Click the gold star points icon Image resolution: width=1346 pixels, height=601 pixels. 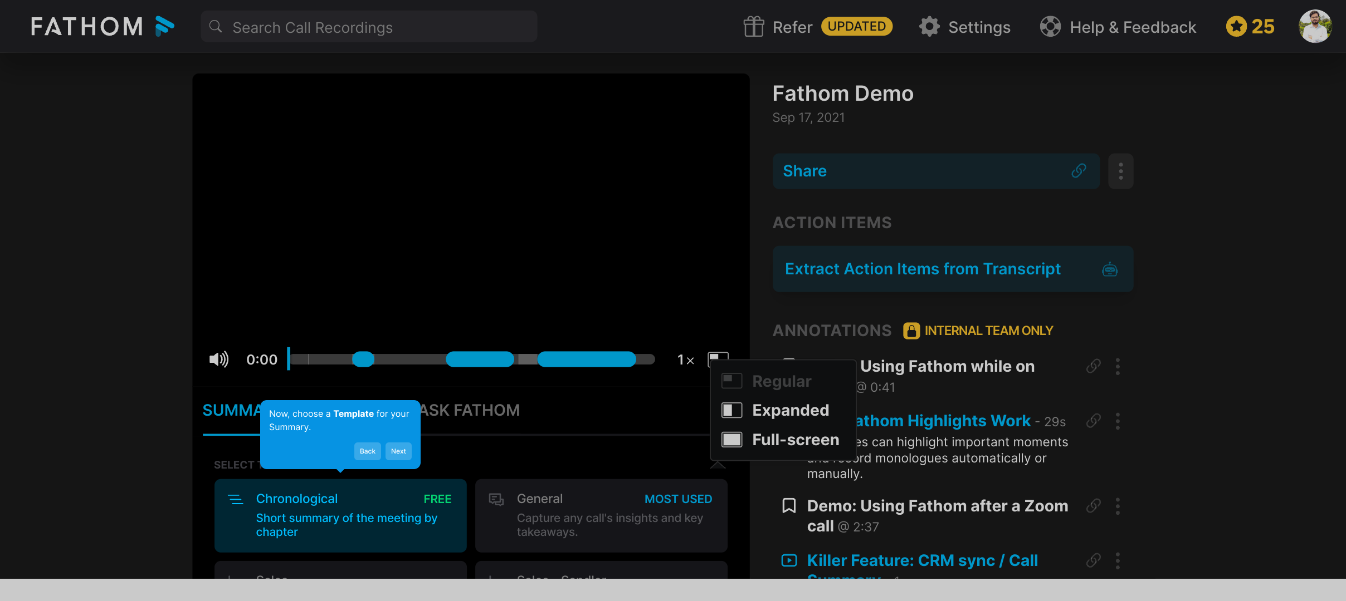pos(1236,27)
